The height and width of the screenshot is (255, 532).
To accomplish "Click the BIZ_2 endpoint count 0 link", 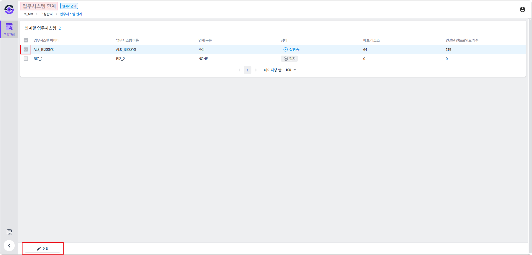I will (447, 59).
